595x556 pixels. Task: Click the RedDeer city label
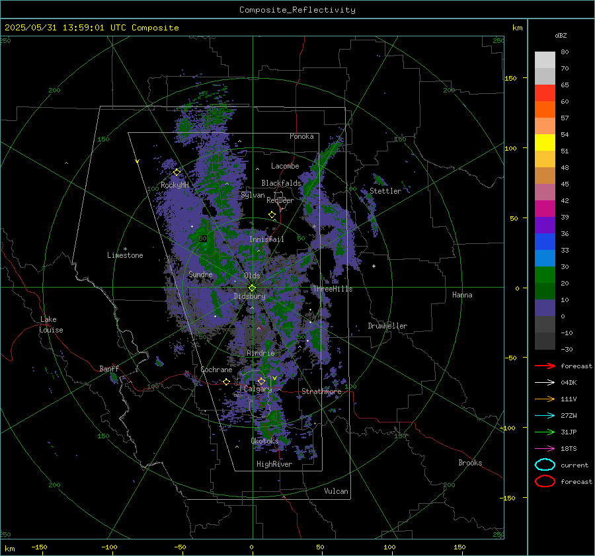point(280,200)
